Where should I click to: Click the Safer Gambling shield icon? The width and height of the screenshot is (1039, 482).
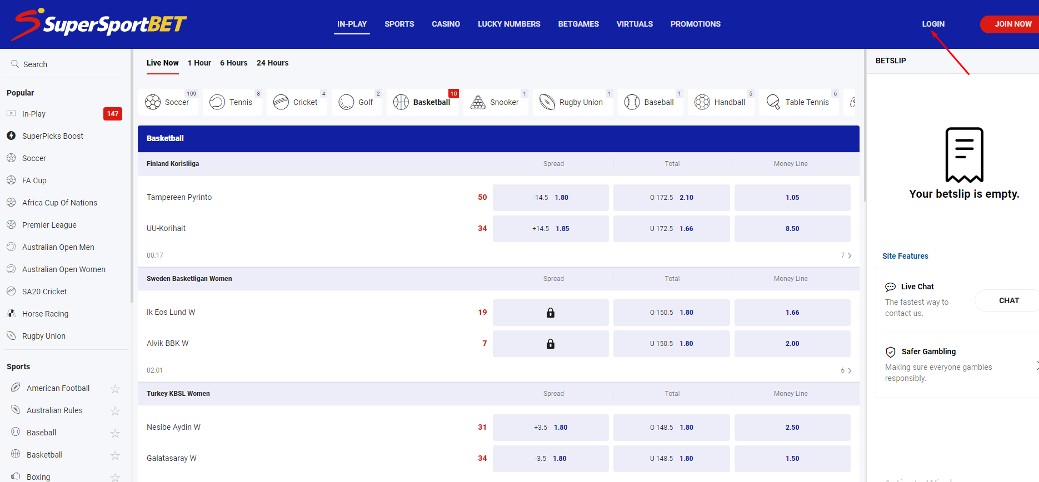click(x=891, y=352)
